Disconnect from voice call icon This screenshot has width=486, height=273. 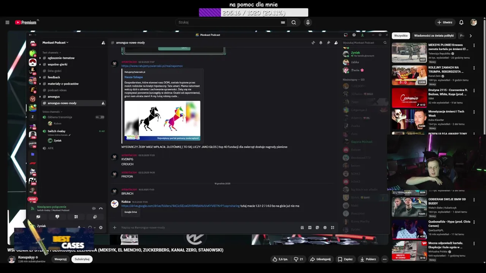[101, 208]
